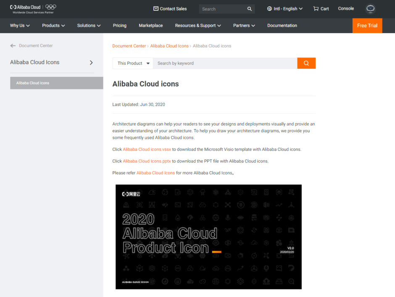Click the Alibaba Cloud logo
Image resolution: width=395 pixels, height=297 pixels.
[x=26, y=7]
